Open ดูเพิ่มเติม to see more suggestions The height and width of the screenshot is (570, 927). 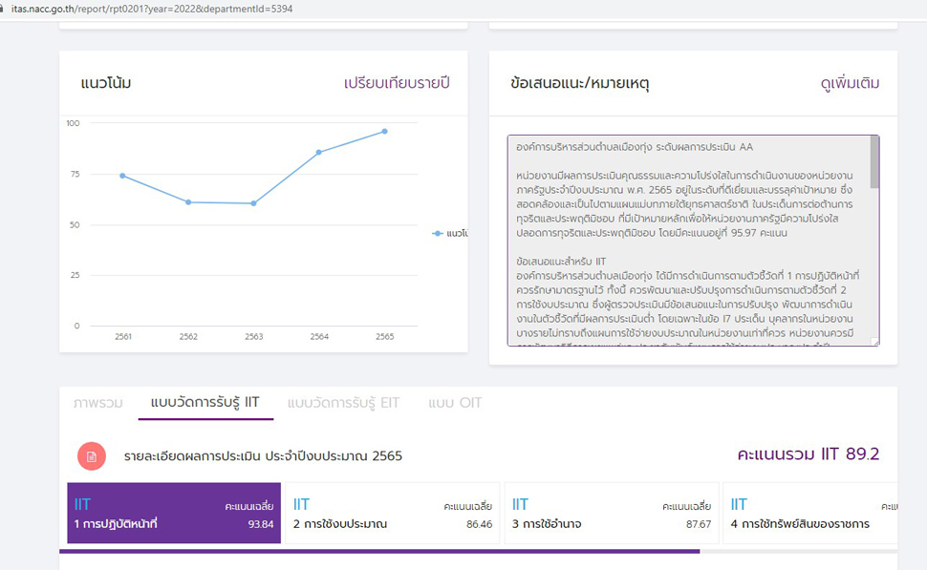pyautogui.click(x=850, y=83)
